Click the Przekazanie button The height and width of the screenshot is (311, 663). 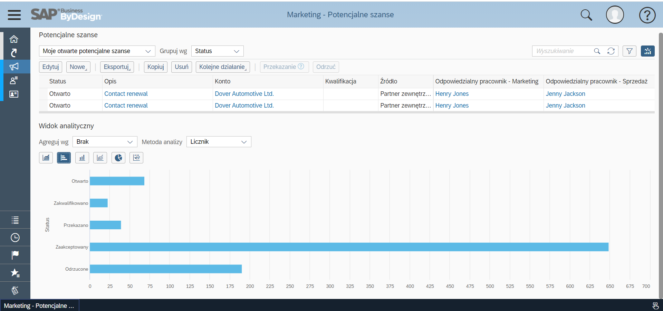click(284, 67)
